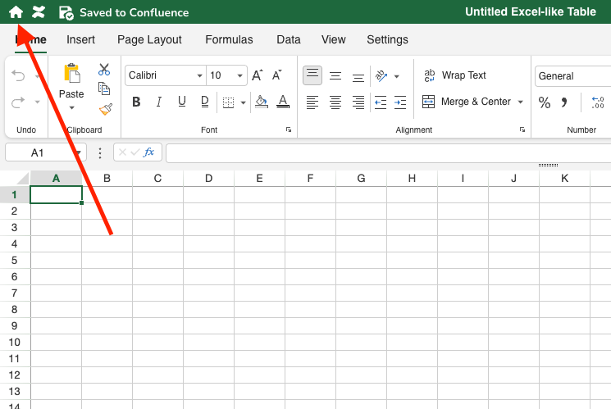Click the Format Painter brush icon
The image size is (611, 409).
point(104,108)
